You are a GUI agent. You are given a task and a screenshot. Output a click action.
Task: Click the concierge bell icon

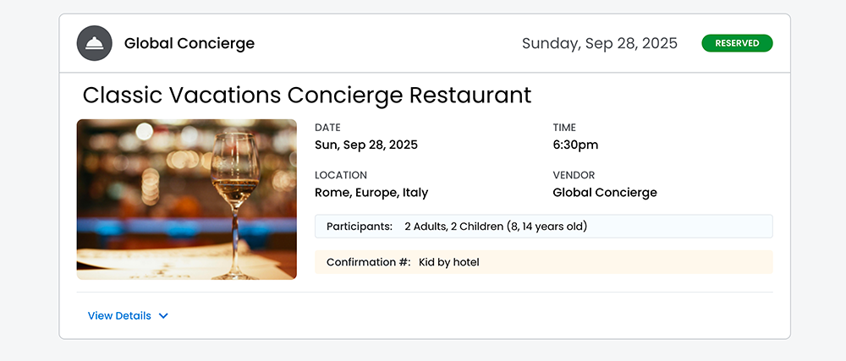[x=94, y=44]
